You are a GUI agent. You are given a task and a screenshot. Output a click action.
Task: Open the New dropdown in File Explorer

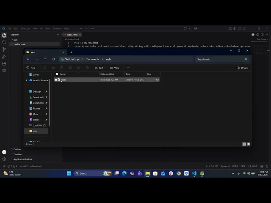click(x=32, y=68)
